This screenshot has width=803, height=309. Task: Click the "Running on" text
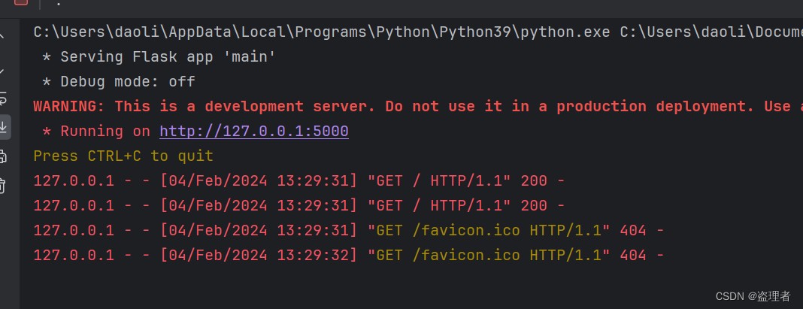point(105,131)
